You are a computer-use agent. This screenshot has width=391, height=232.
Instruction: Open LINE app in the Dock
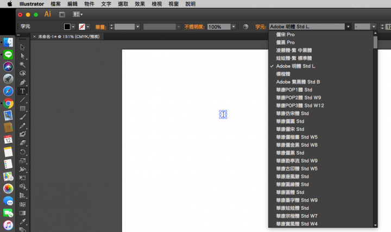pos(8,54)
